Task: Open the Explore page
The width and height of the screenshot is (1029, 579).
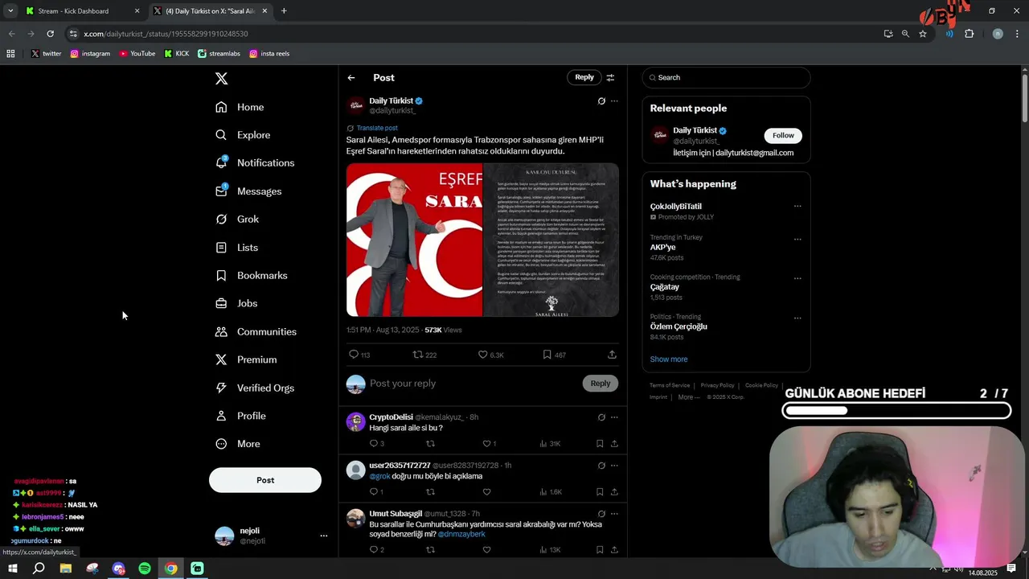Action: pos(243,135)
